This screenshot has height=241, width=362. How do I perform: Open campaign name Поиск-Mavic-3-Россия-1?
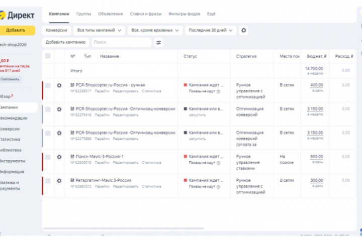[100, 156]
